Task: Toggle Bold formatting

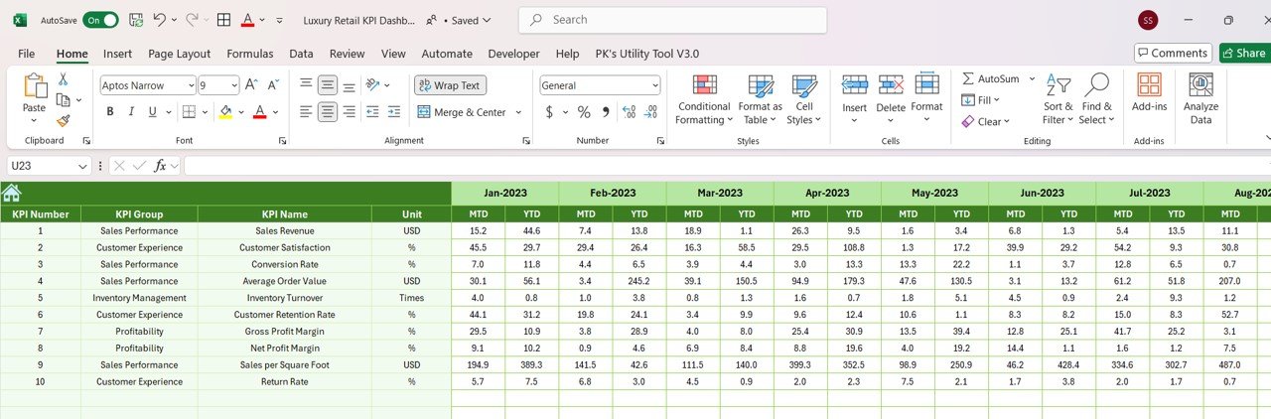Action: pyautogui.click(x=109, y=112)
